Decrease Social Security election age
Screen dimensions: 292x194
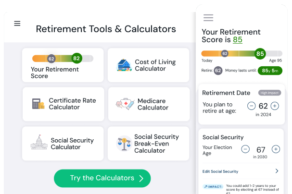[245, 149]
